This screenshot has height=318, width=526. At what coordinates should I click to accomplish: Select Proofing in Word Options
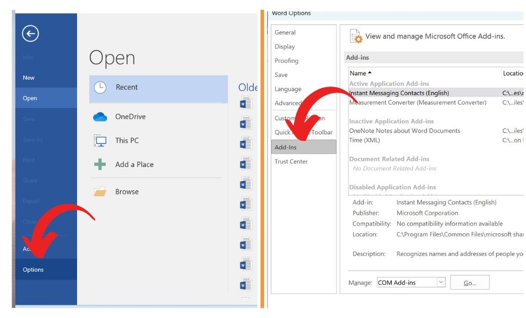click(x=286, y=61)
